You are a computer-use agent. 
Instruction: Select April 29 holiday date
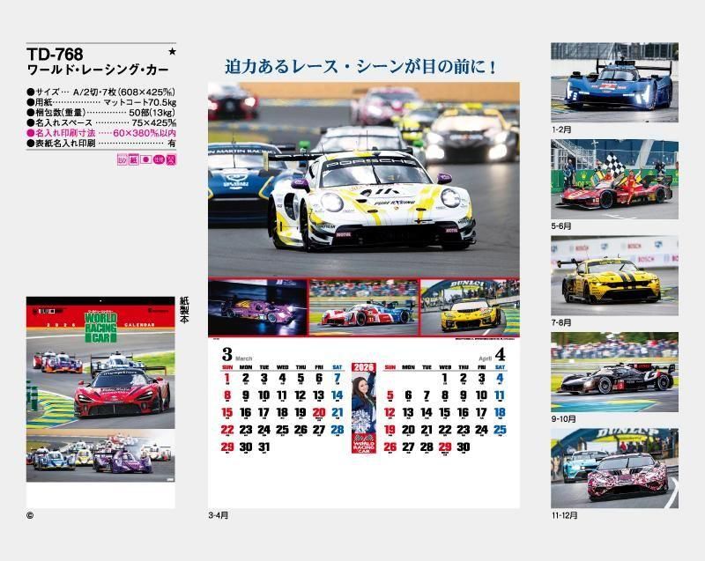tap(445, 447)
